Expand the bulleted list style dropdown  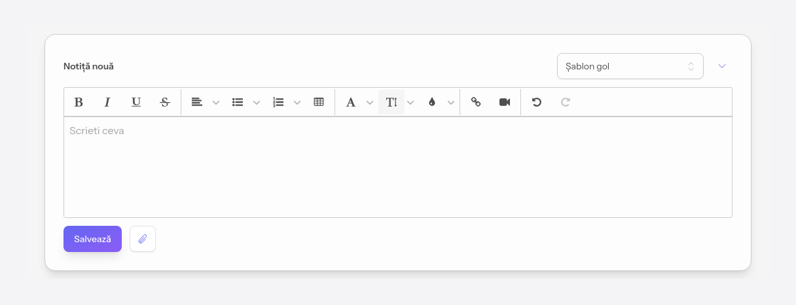pos(257,102)
